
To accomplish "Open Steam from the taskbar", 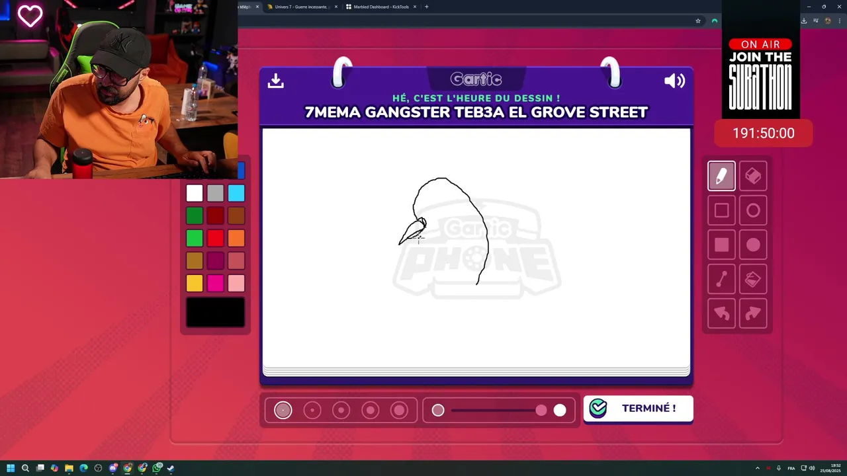I will point(171,468).
